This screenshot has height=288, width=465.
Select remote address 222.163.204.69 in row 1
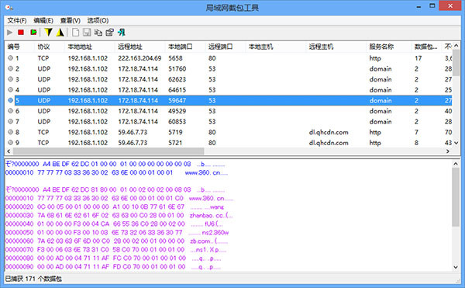(x=139, y=58)
